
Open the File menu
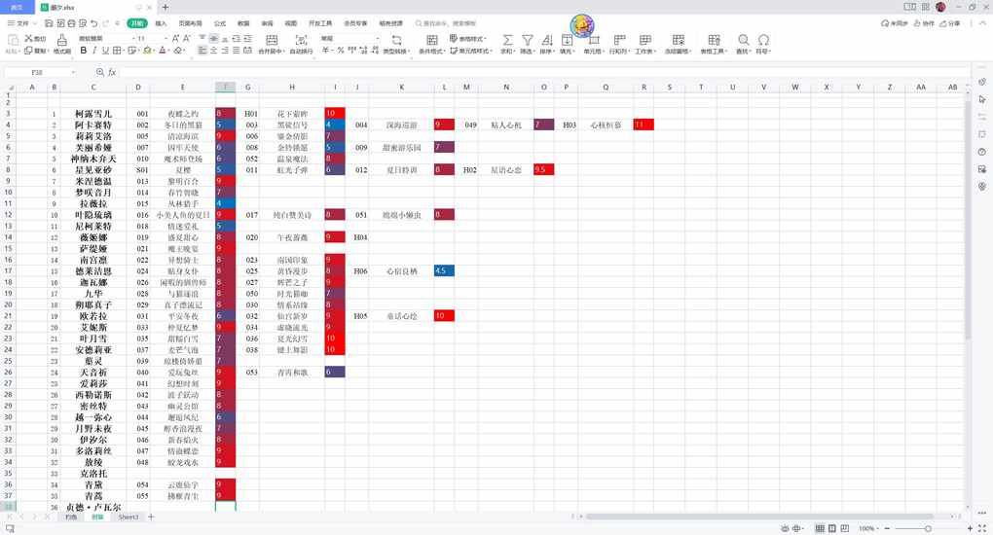(21, 23)
